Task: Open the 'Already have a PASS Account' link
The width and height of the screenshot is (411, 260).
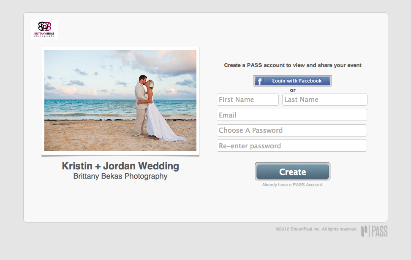Action: pyautogui.click(x=292, y=185)
